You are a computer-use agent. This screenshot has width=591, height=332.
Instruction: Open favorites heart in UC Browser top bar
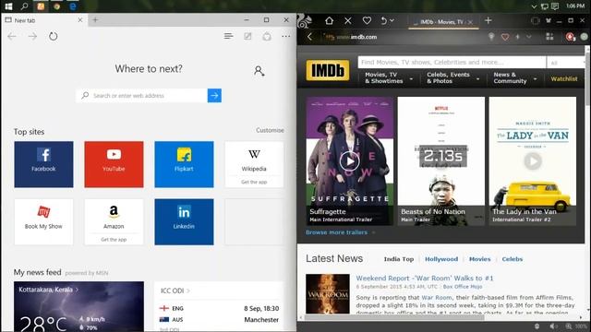[x=367, y=20]
